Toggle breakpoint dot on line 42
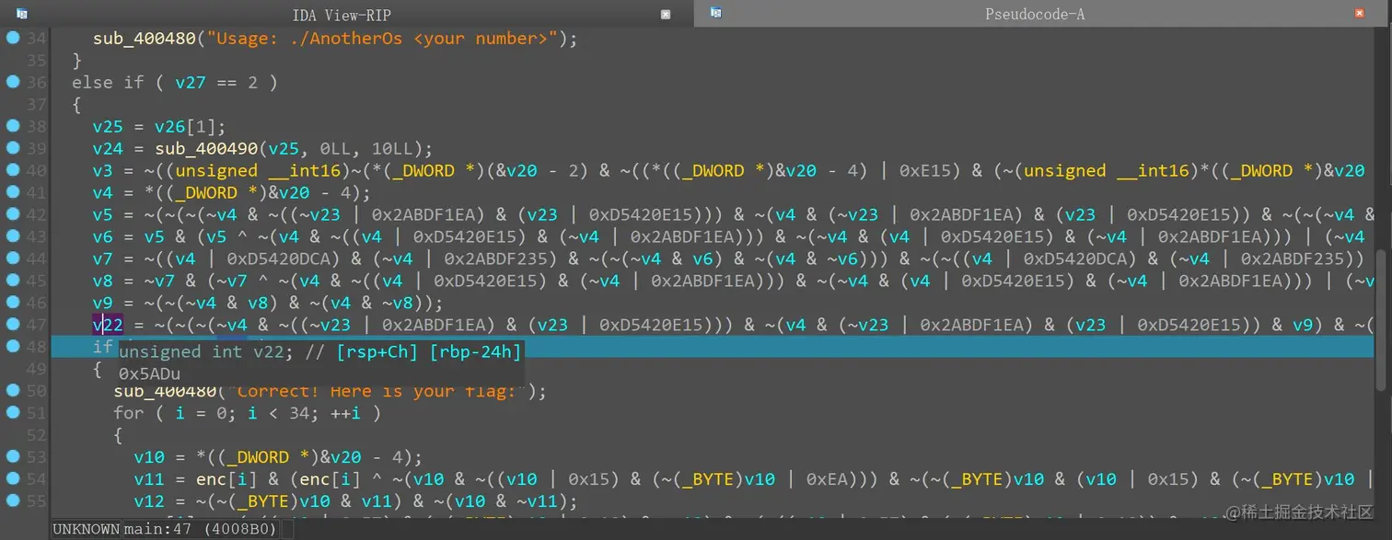 (12, 214)
